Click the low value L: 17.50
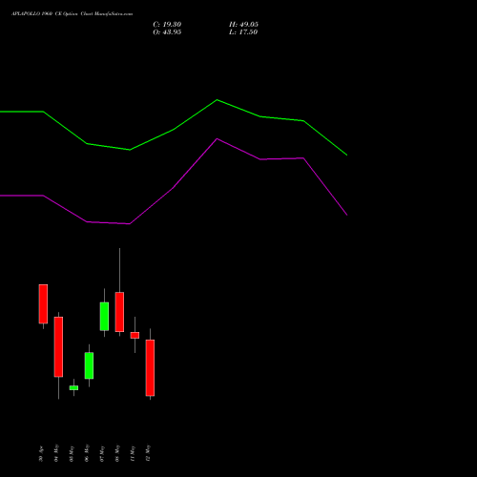 (x=243, y=32)
